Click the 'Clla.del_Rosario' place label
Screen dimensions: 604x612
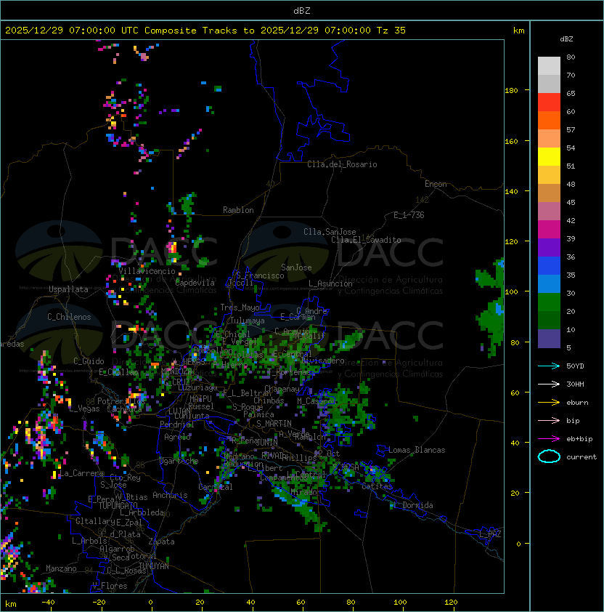pyautogui.click(x=342, y=164)
